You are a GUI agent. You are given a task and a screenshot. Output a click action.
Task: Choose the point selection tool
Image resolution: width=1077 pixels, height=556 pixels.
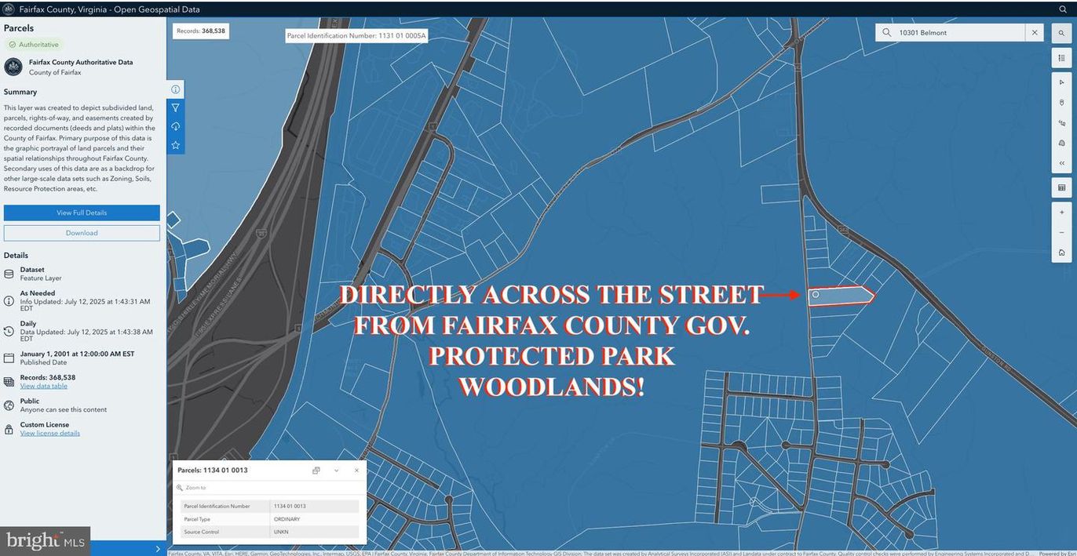click(x=1061, y=103)
